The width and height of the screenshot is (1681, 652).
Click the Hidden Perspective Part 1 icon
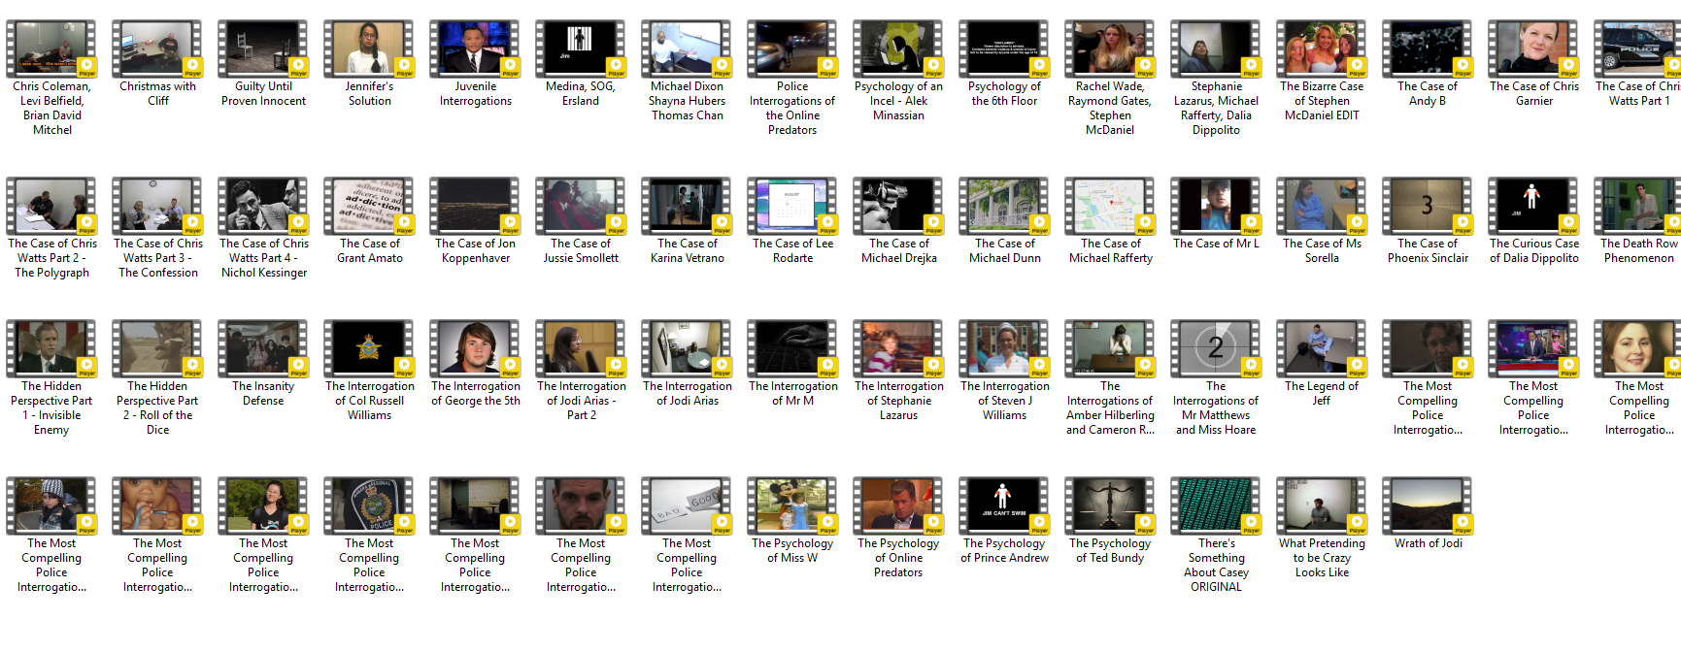[x=51, y=348]
